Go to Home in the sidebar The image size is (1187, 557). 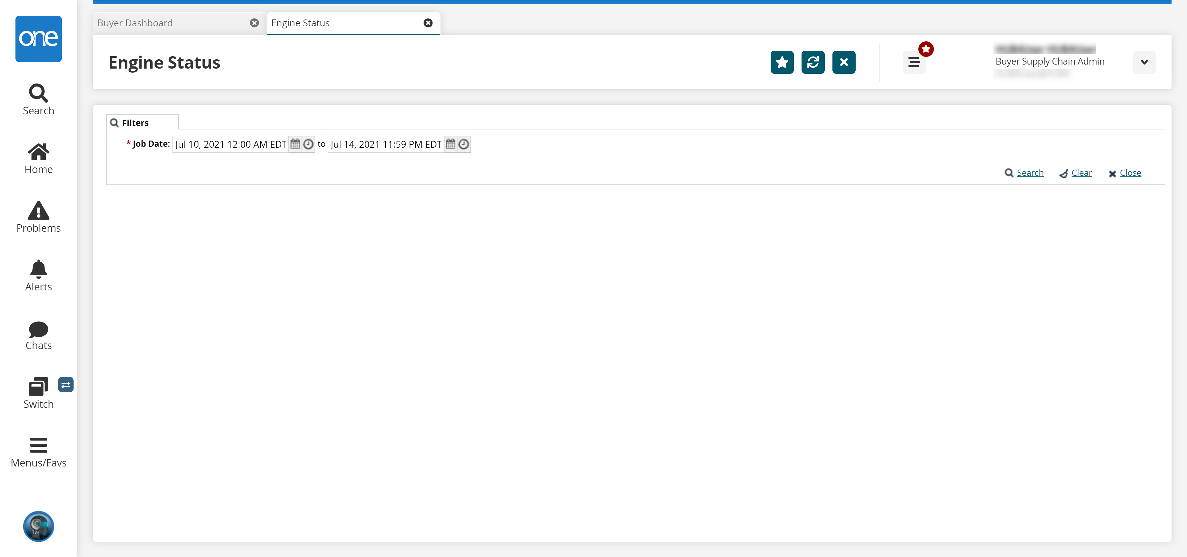pos(38,158)
